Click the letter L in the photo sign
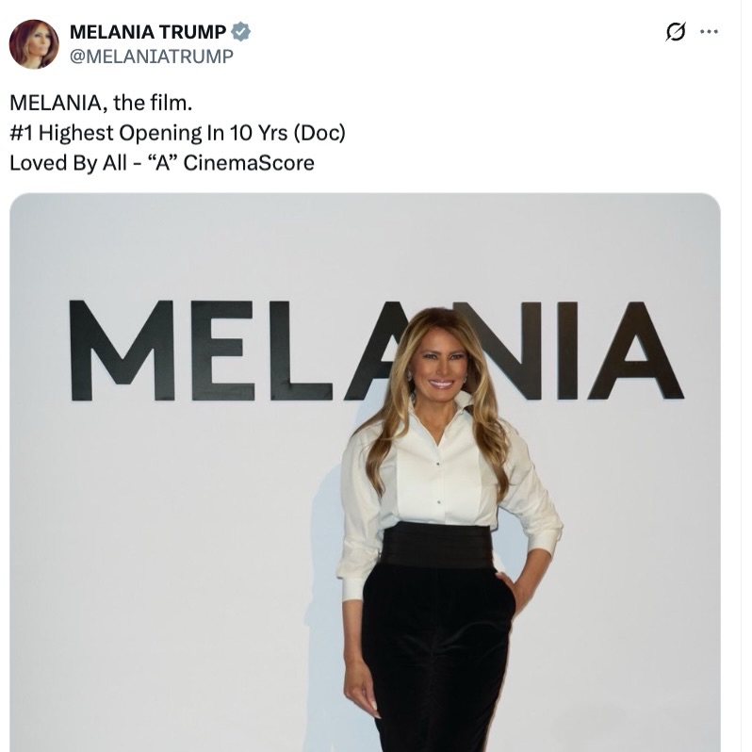The image size is (752, 752). pyautogui.click(x=299, y=351)
